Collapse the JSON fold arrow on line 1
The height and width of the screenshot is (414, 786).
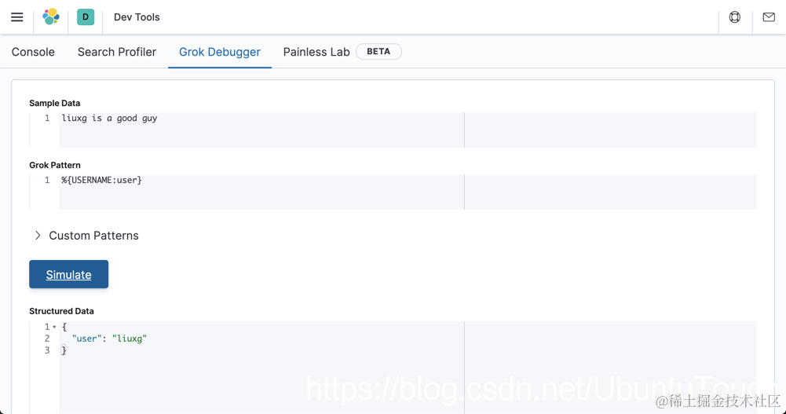(x=54, y=327)
